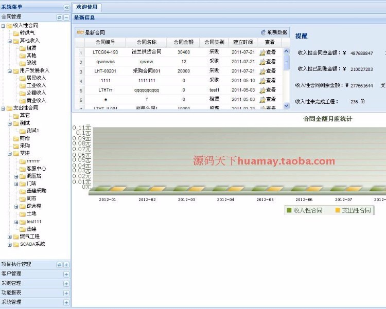Click the view icon for row 6
This screenshot has height=309, width=386.
(x=262, y=99)
